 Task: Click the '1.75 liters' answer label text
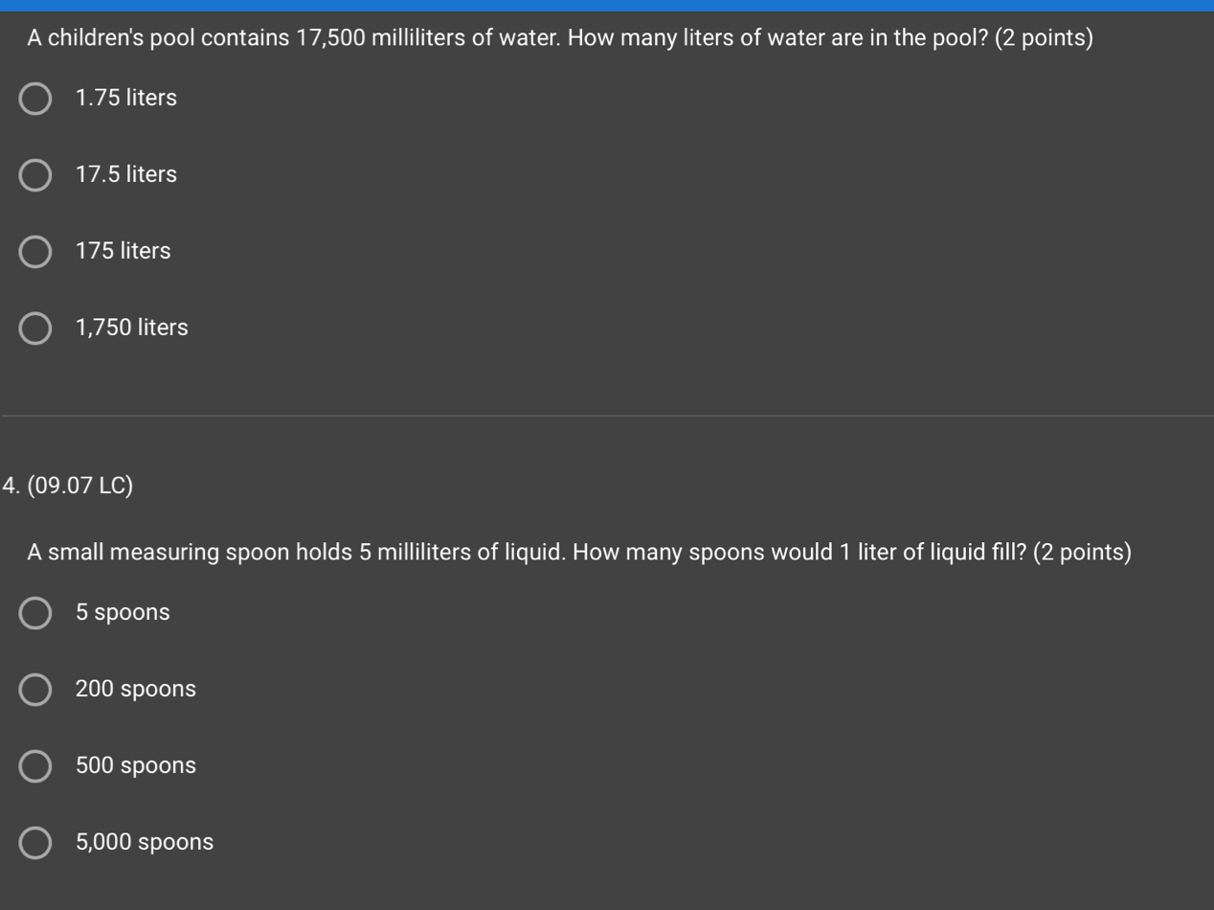(x=126, y=98)
